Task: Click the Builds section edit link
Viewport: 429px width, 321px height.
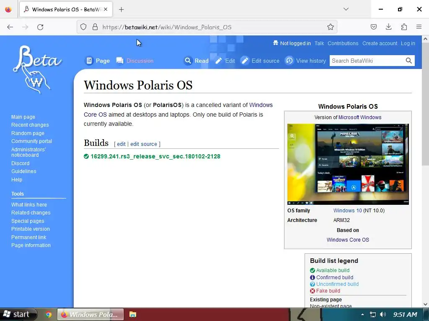Action: point(121,144)
